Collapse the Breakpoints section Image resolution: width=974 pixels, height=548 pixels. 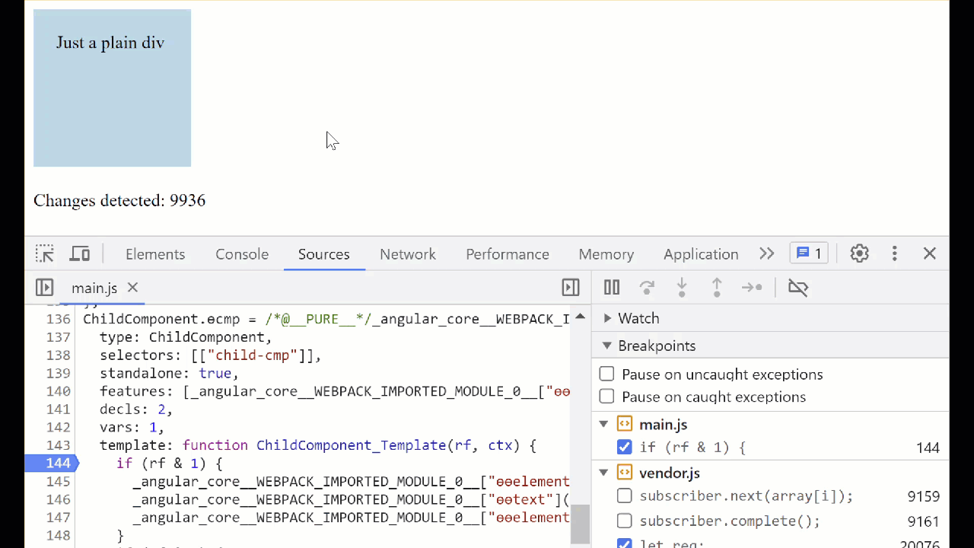pos(606,346)
